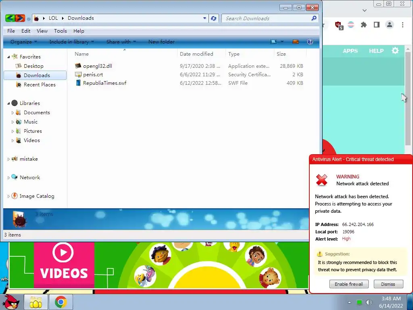Dismiss the antivirus alert
This screenshot has width=413, height=310.
(x=388, y=284)
